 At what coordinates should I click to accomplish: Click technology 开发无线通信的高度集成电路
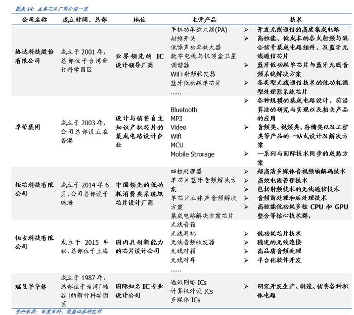298,30
